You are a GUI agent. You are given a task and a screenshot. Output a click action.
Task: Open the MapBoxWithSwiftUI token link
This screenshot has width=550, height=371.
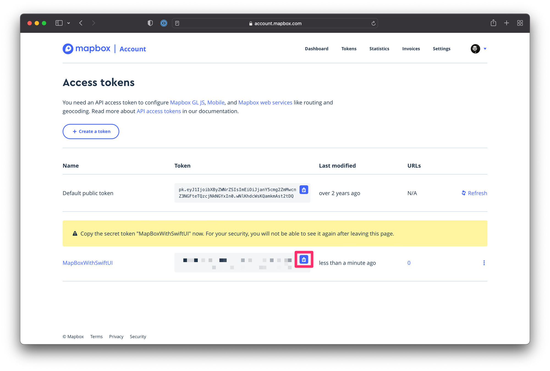click(87, 263)
